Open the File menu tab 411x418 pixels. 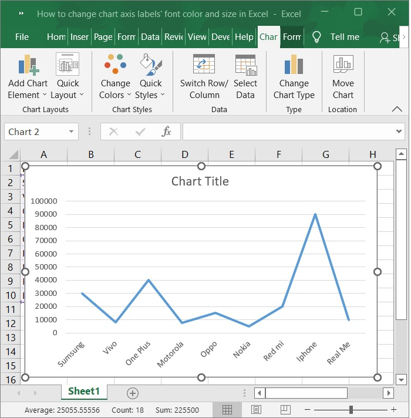tap(22, 37)
